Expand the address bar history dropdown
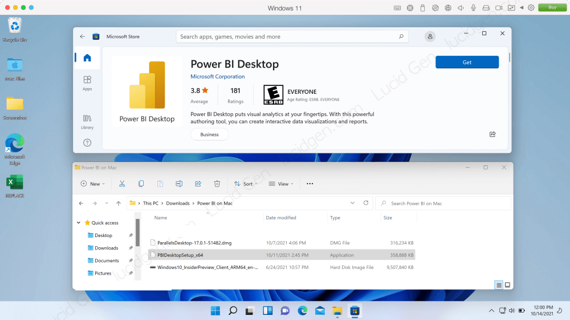 [352, 203]
